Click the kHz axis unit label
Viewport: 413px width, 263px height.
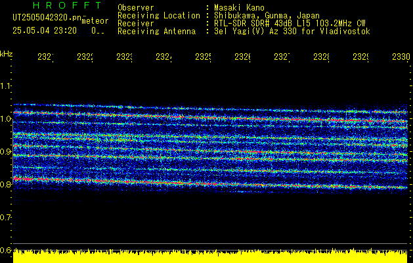point(6,54)
